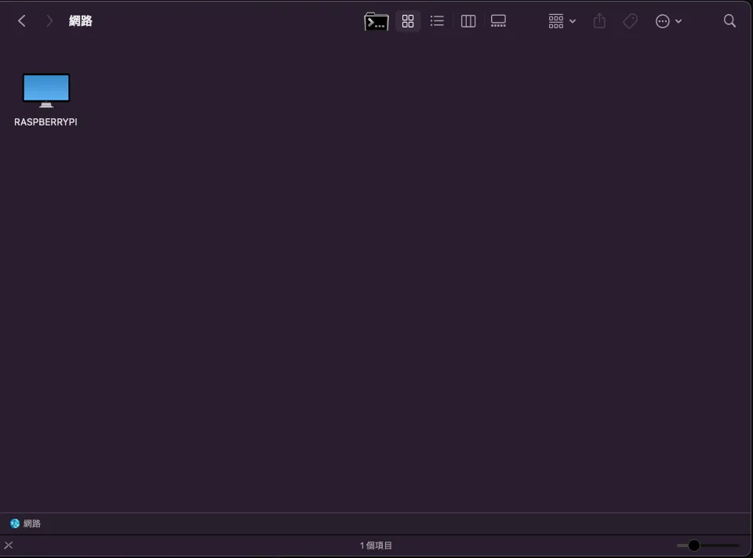
Task: Open Terminal from the toolbar icon
Action: pos(376,22)
